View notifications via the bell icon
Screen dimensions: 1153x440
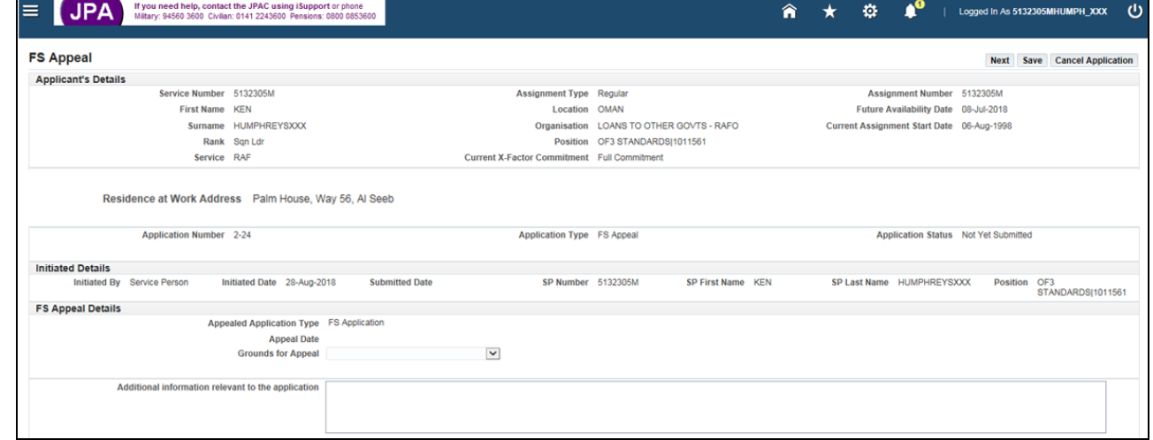pyautogui.click(x=910, y=11)
